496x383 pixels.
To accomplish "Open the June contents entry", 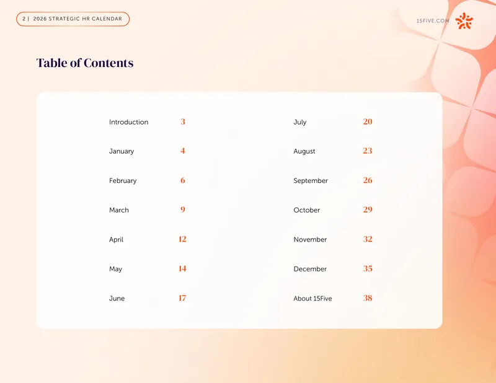I will pos(117,298).
